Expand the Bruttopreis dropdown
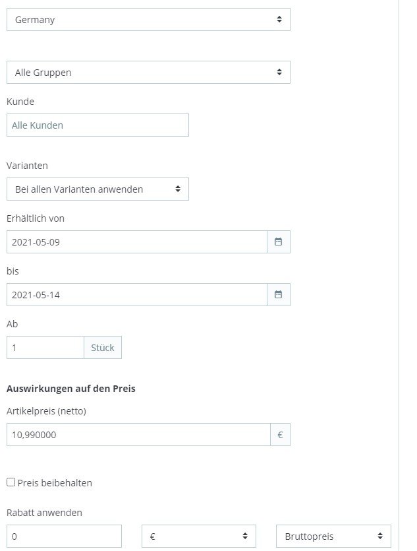The image size is (417, 551). pos(333,536)
